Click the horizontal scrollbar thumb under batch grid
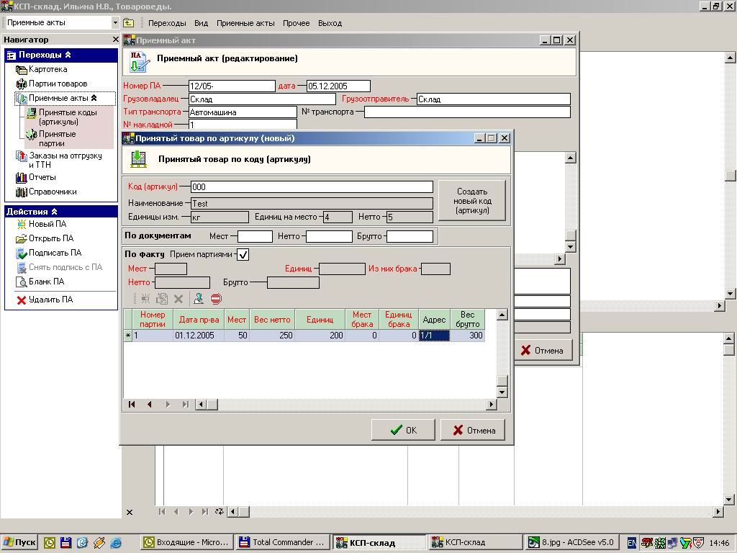This screenshot has width=737, height=553. pos(212,405)
